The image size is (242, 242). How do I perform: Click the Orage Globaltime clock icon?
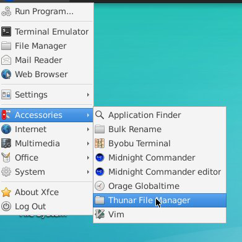point(100,186)
